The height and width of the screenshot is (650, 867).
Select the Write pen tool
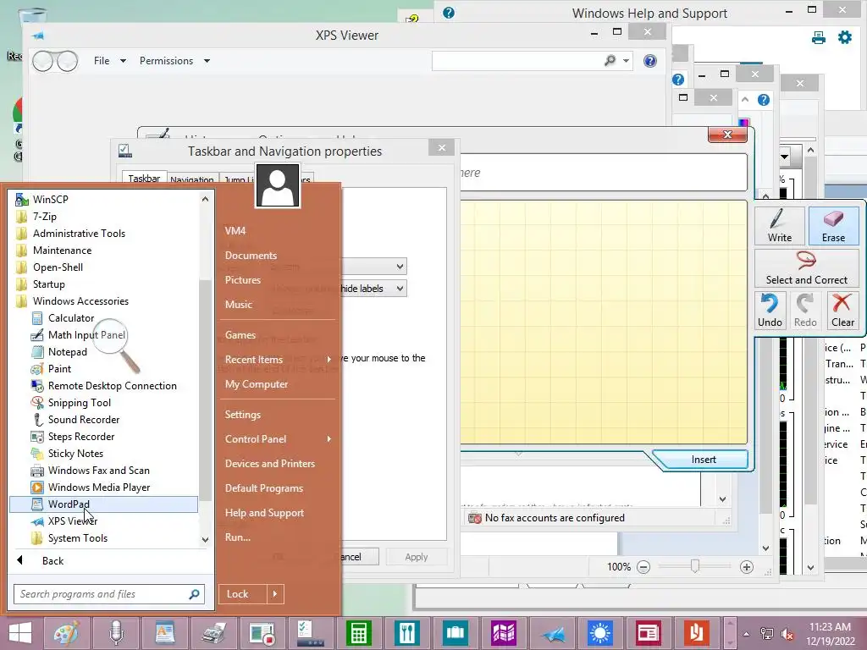[779, 225]
